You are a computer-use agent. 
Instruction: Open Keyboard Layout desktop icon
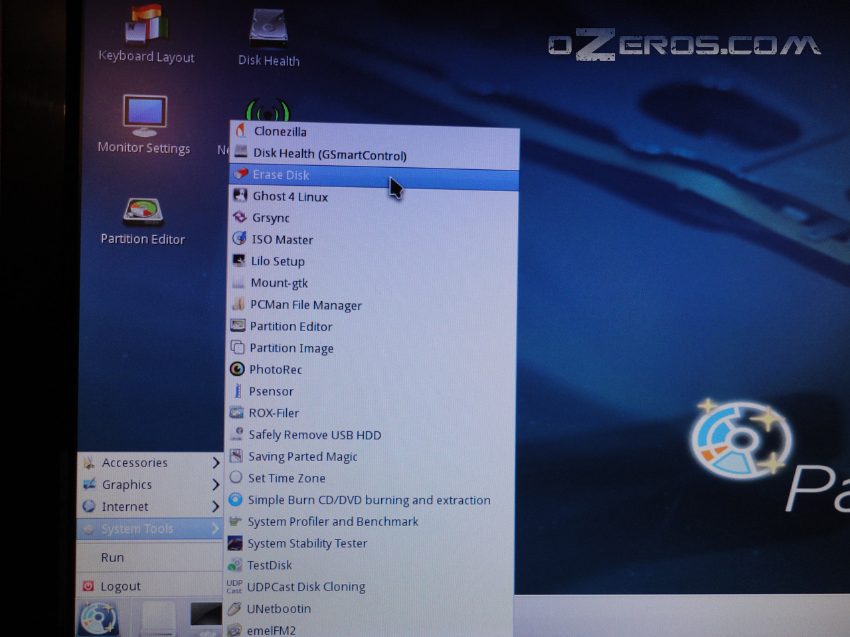coord(146,35)
